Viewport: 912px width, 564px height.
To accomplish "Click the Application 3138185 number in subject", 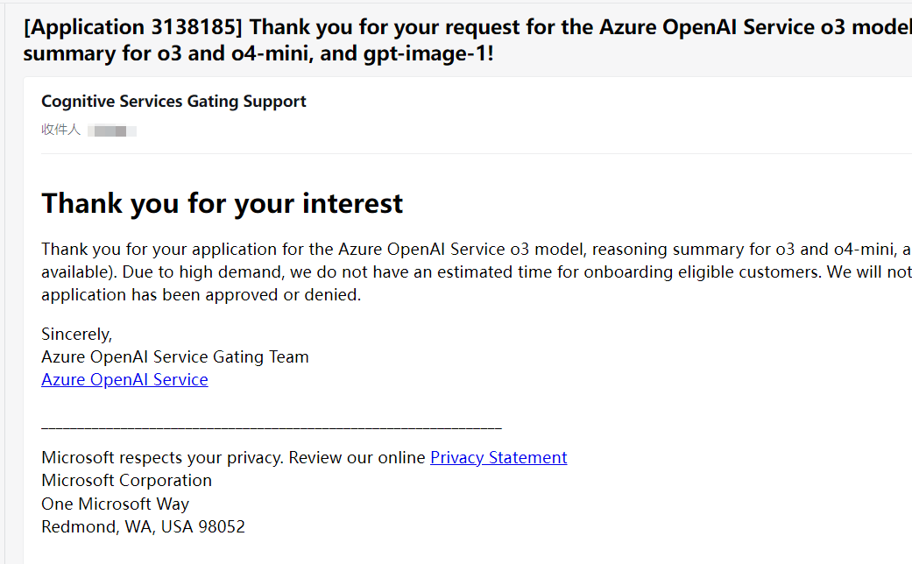I will 132,27.
